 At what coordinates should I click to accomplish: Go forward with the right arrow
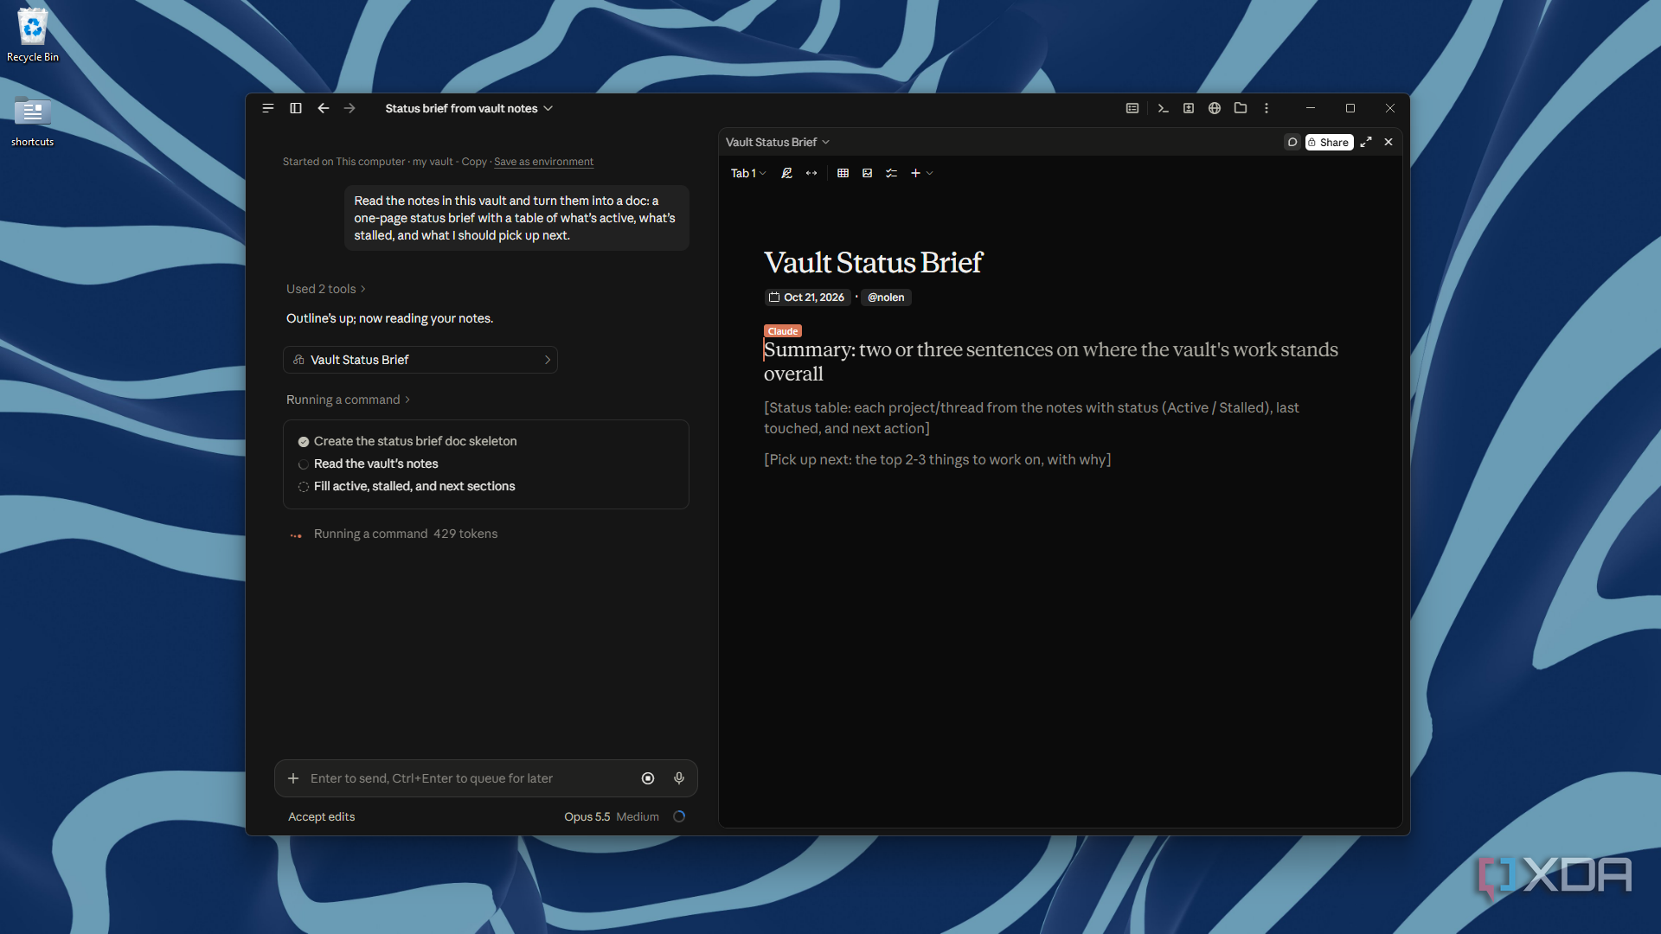(350, 108)
